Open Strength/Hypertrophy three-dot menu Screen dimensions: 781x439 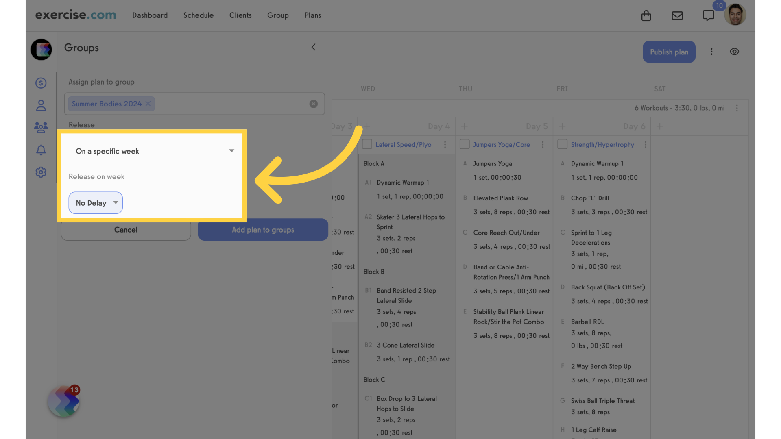click(x=645, y=145)
